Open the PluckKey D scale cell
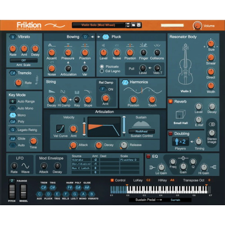The width and height of the screenshot is (225, 225). (x=130, y=160)
